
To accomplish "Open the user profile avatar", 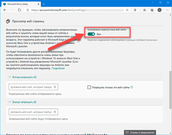I will point(160,10).
